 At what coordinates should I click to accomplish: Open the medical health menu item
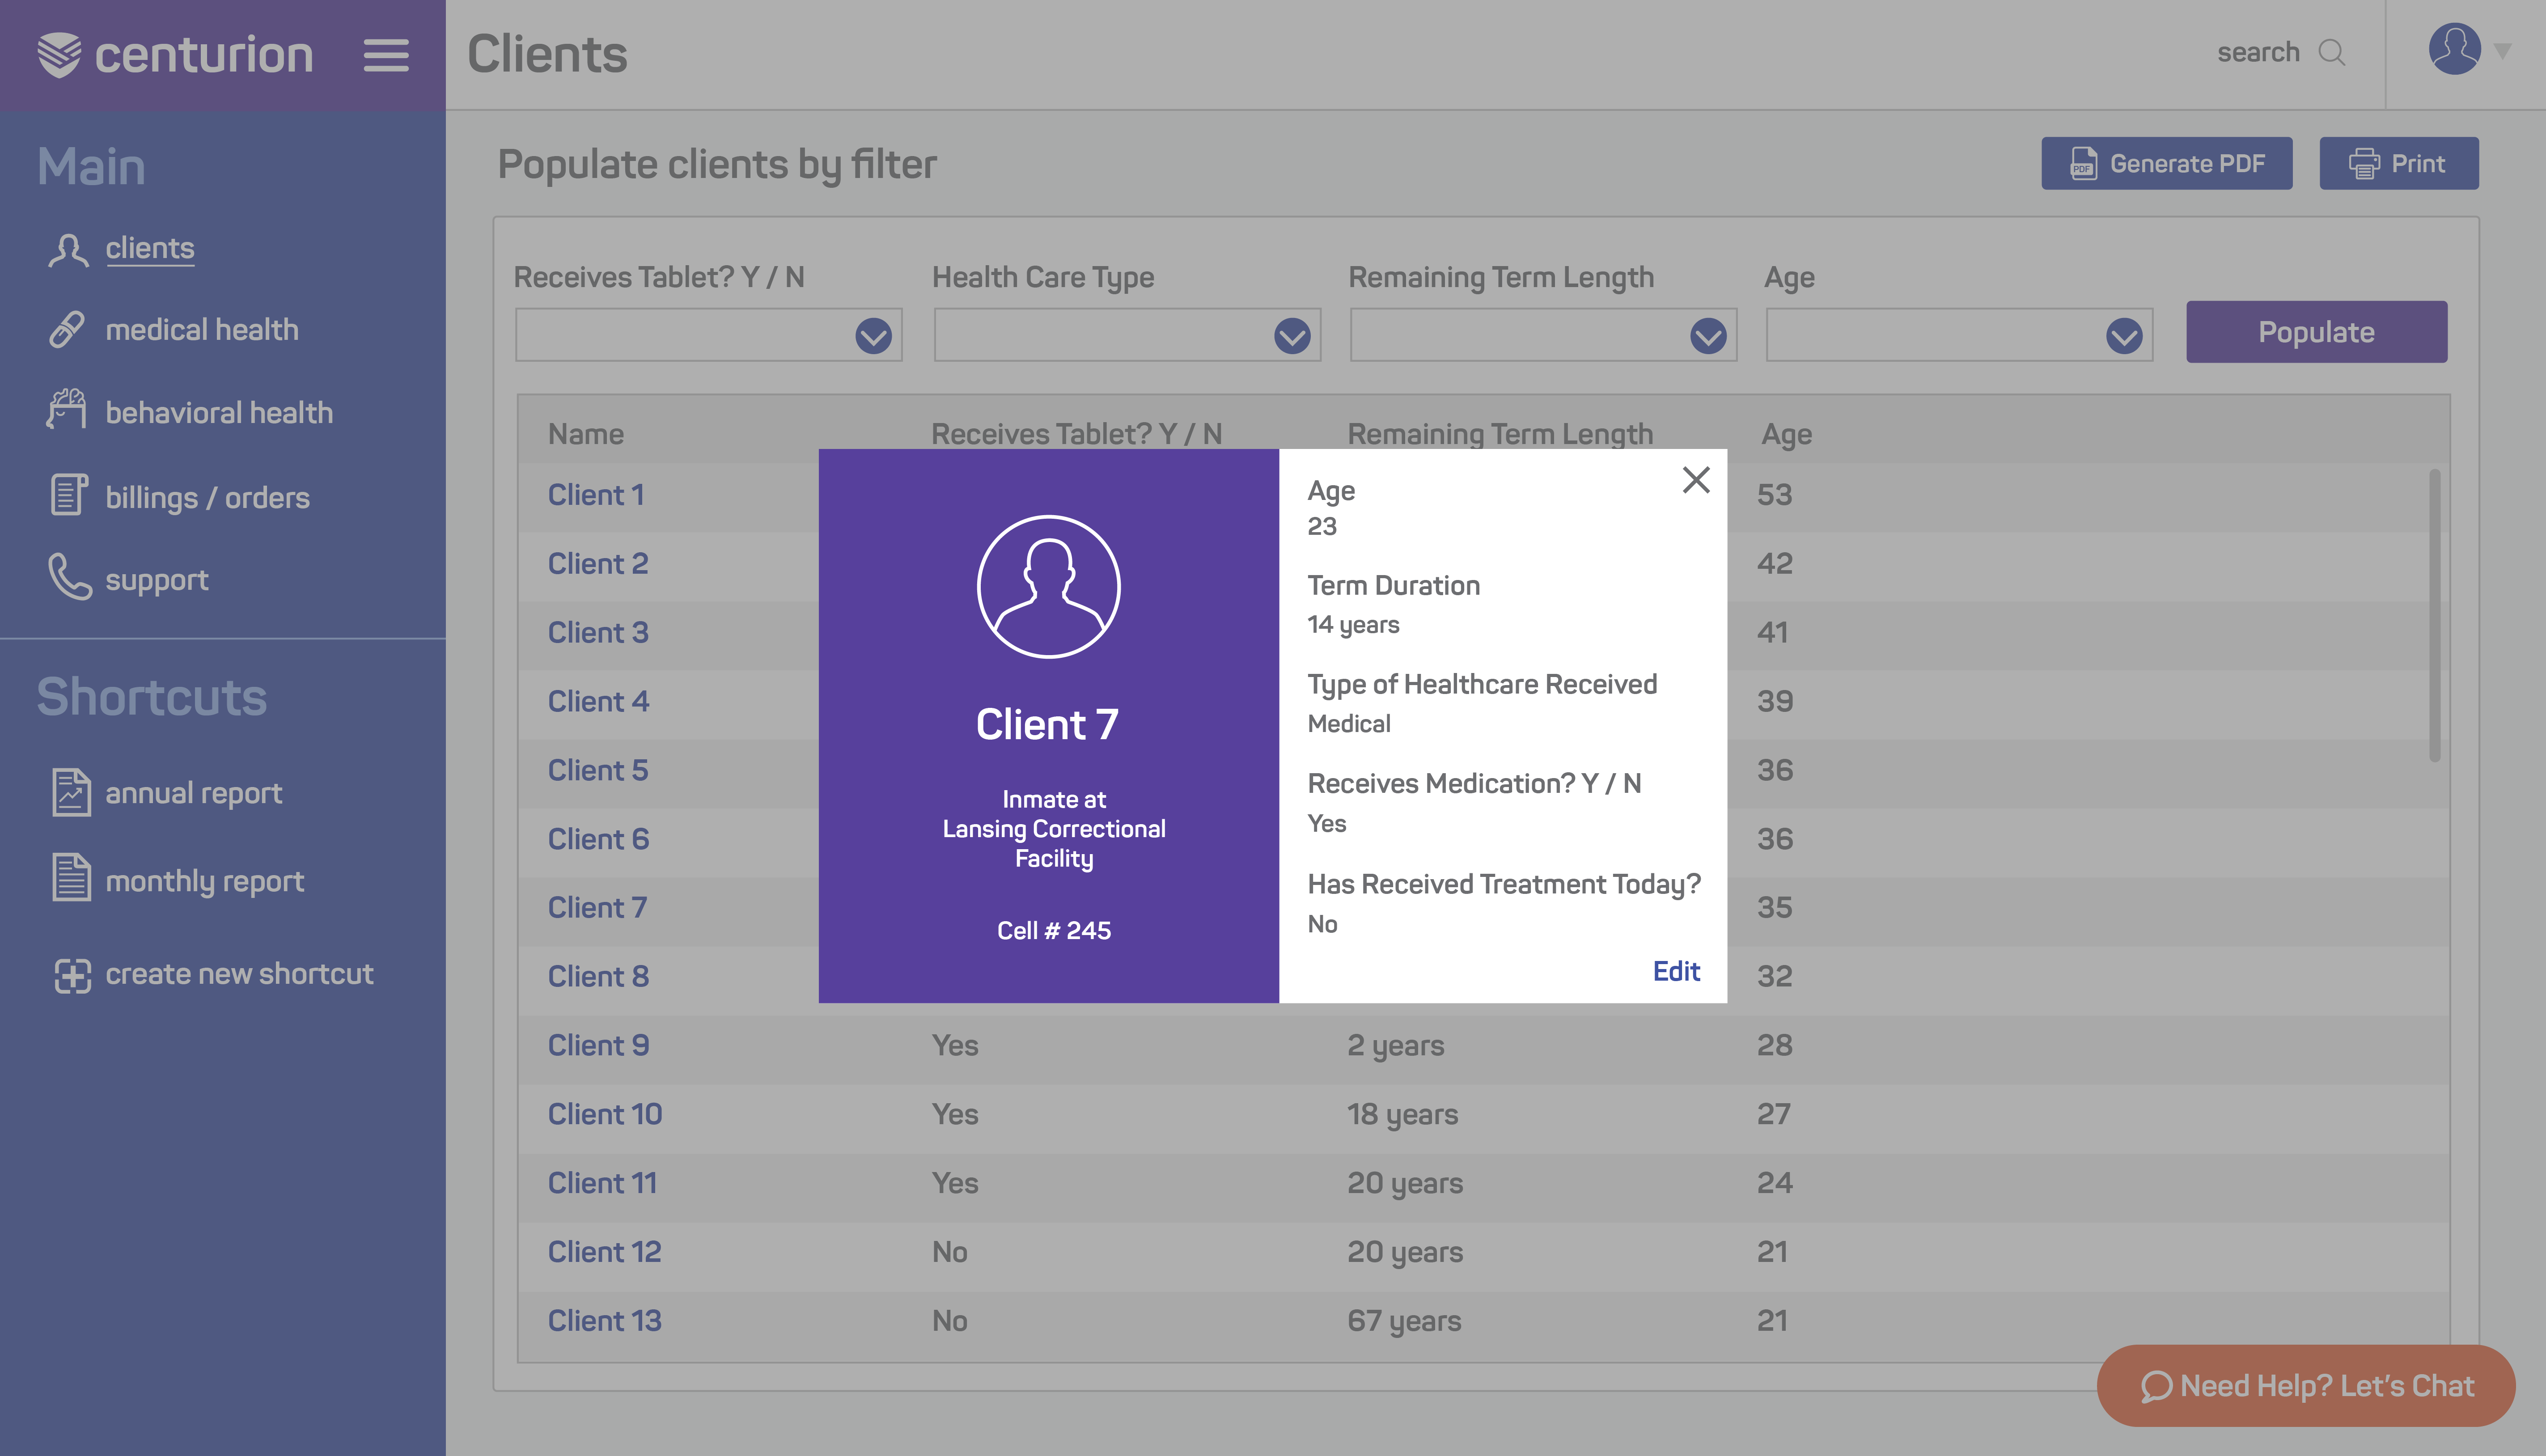click(x=202, y=330)
